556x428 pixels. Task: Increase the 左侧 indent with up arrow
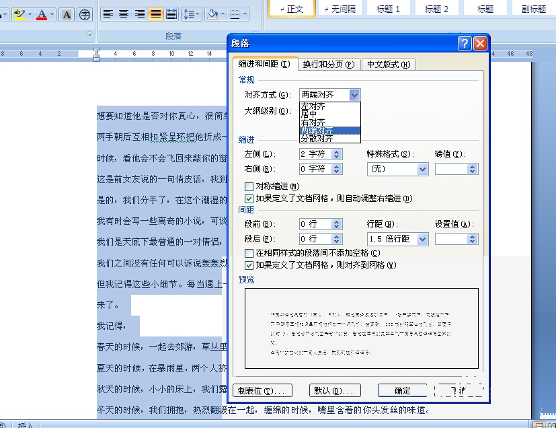pyautogui.click(x=337, y=151)
